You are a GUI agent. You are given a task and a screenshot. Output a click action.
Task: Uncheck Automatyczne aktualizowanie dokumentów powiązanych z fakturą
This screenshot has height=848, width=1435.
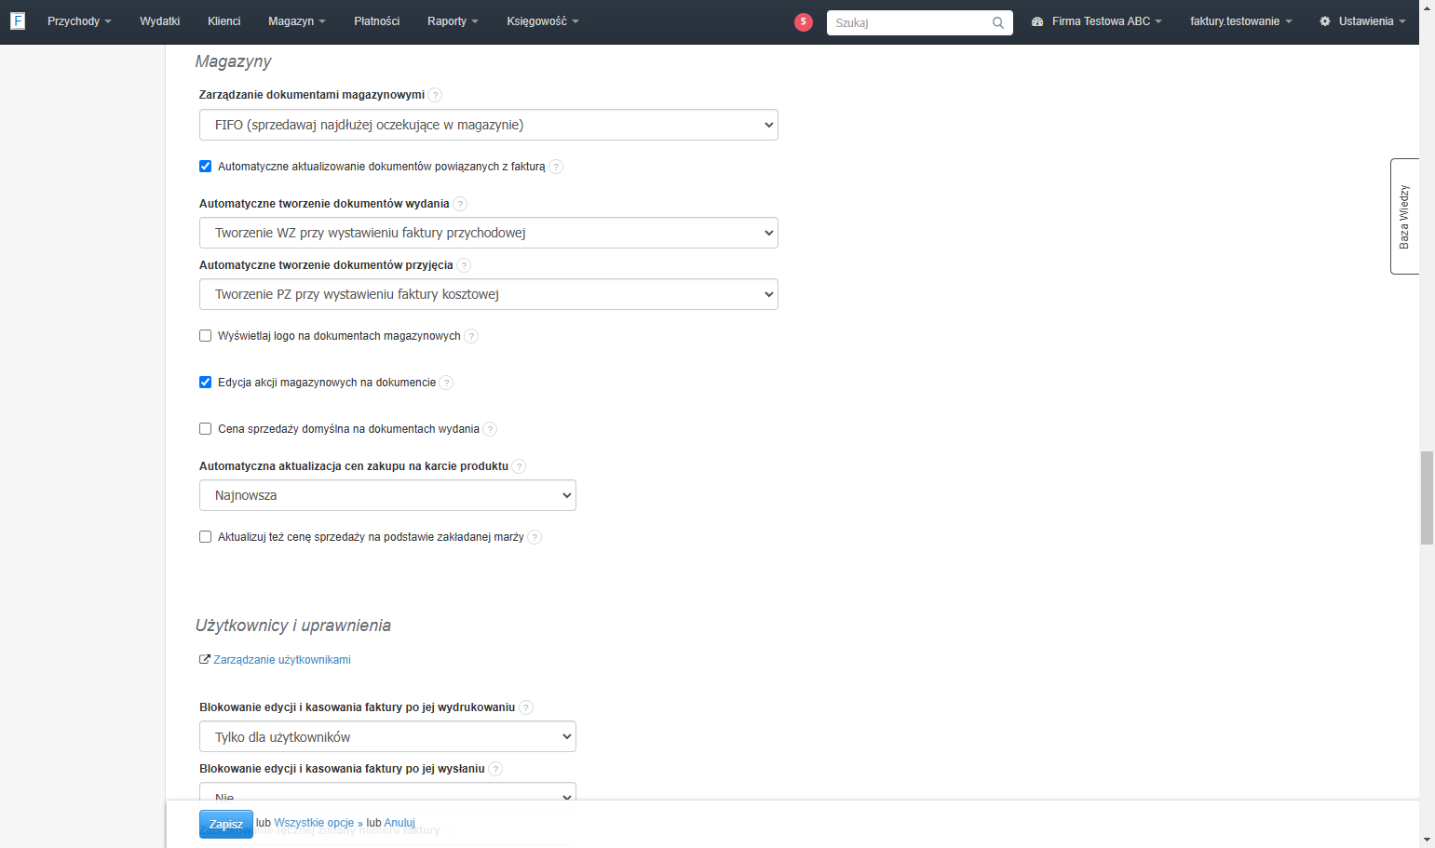coord(205,167)
